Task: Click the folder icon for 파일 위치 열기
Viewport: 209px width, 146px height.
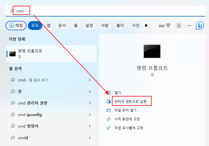Action: (x=109, y=110)
